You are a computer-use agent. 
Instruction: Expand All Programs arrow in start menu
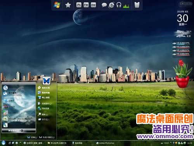click(x=22, y=130)
